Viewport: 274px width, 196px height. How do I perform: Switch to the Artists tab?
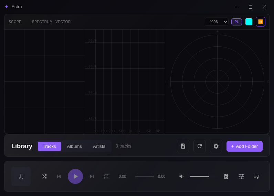point(99,146)
